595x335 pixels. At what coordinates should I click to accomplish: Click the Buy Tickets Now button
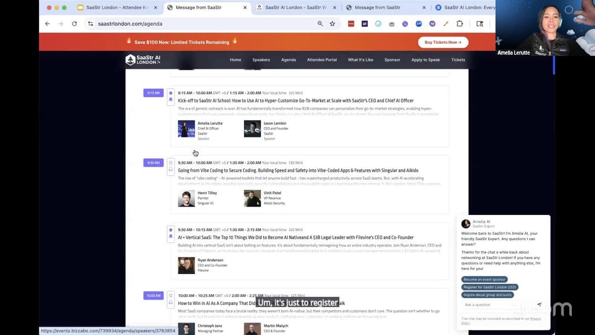pos(443,42)
